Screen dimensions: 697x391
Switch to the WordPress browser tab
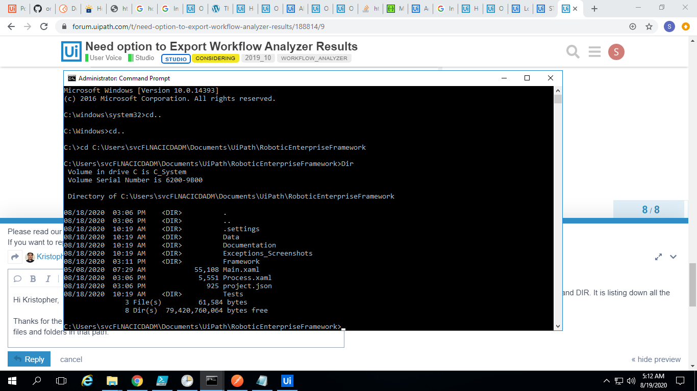click(220, 9)
